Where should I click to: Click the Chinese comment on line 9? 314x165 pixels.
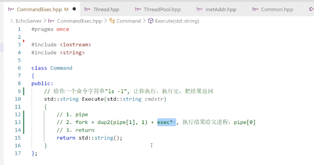(128, 91)
